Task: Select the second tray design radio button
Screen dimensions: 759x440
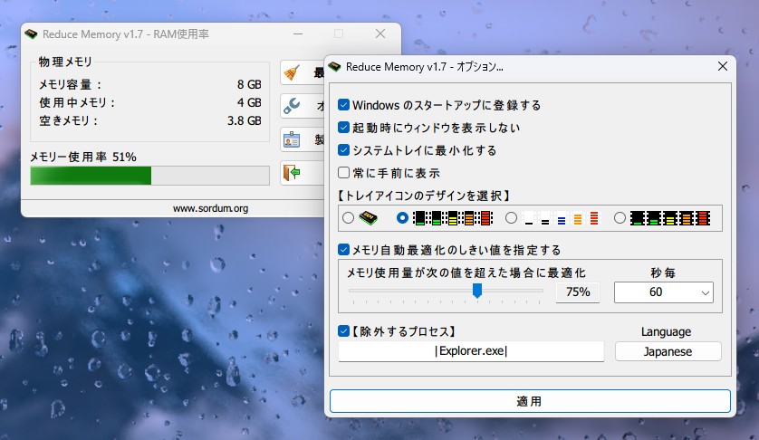Action: (x=402, y=218)
